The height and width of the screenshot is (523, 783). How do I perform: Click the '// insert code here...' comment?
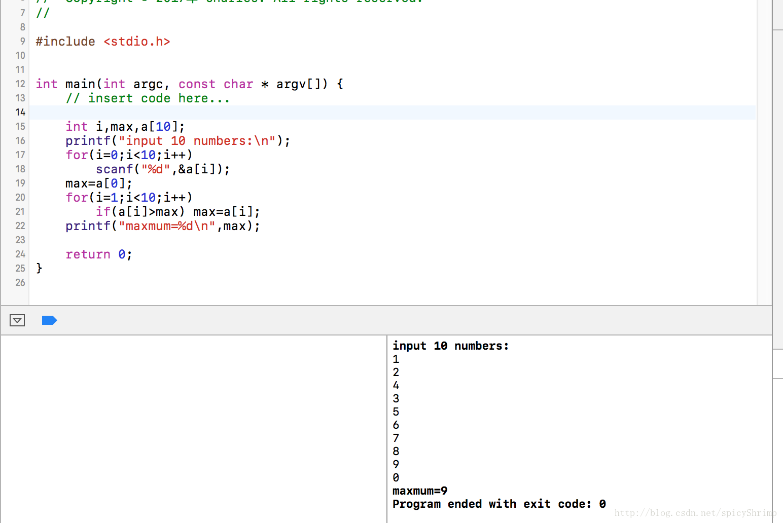[x=148, y=98]
